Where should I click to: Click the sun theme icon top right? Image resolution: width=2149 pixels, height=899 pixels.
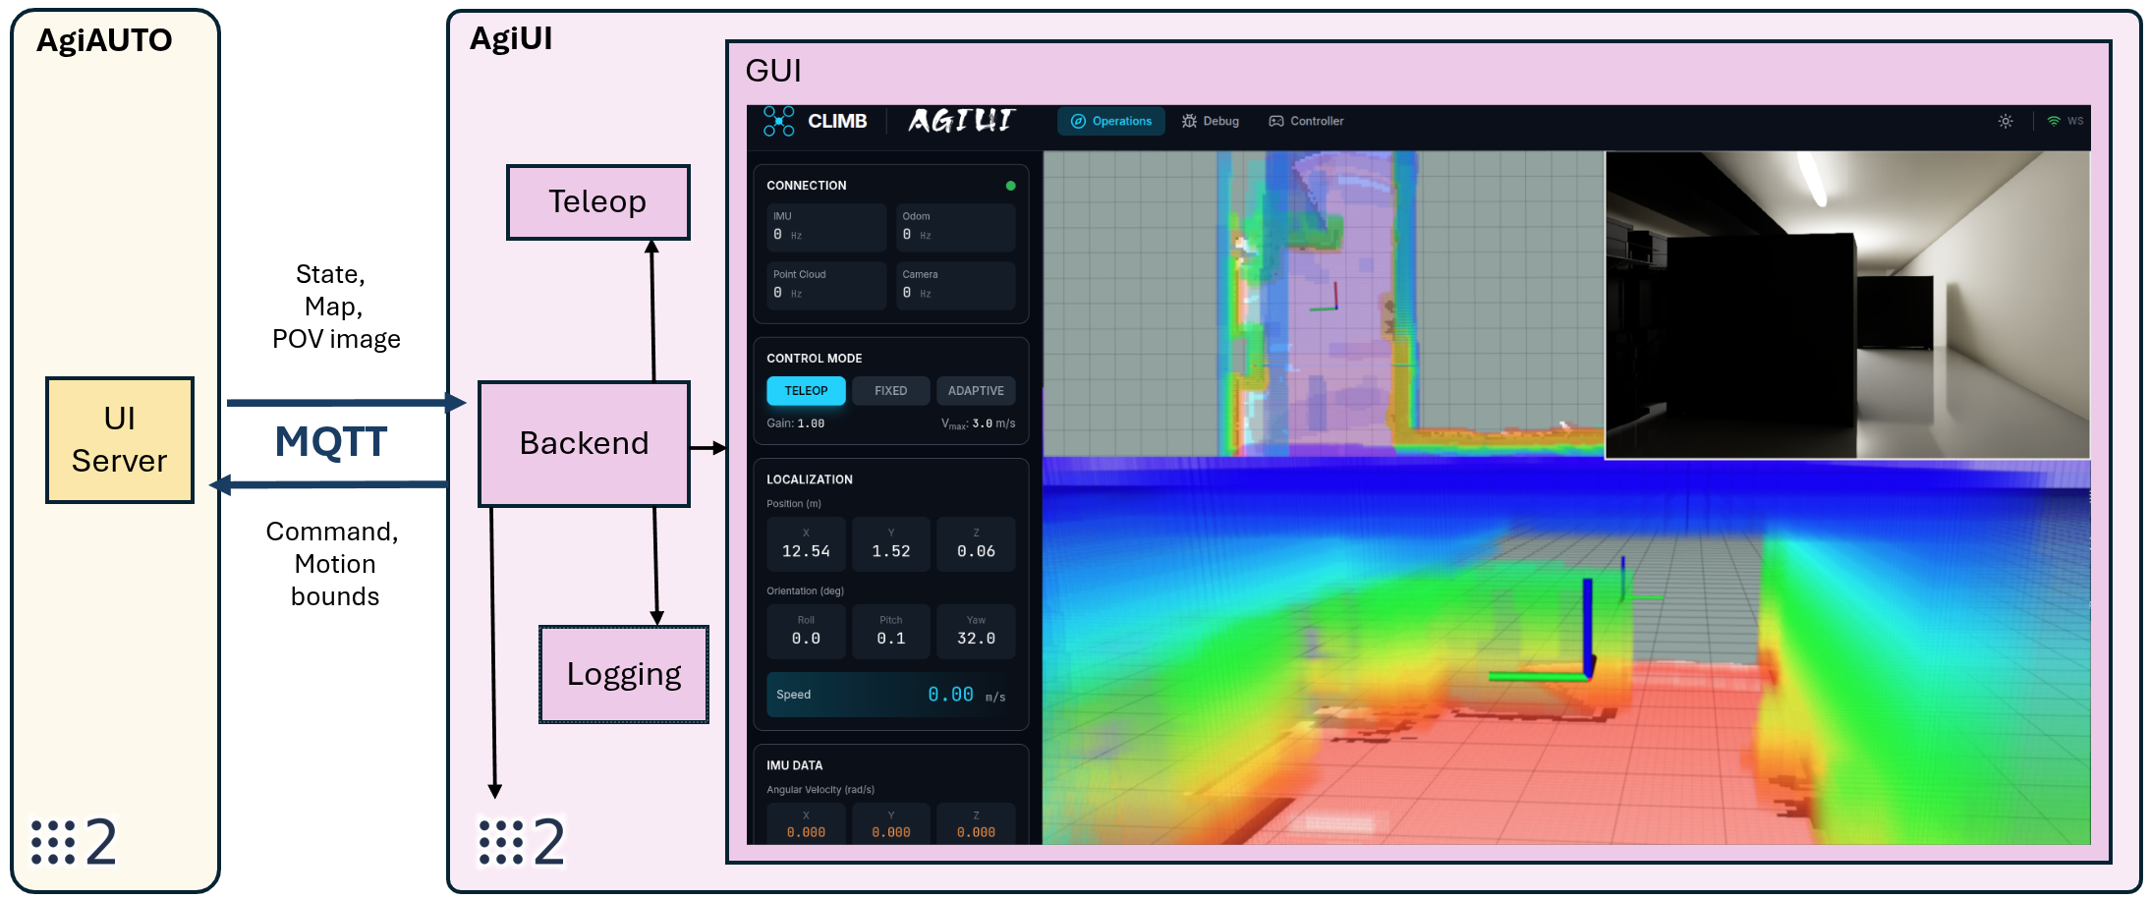coord(2005,120)
